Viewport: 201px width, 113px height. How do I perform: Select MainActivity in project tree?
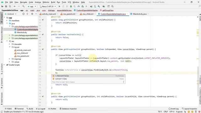click(x=22, y=32)
